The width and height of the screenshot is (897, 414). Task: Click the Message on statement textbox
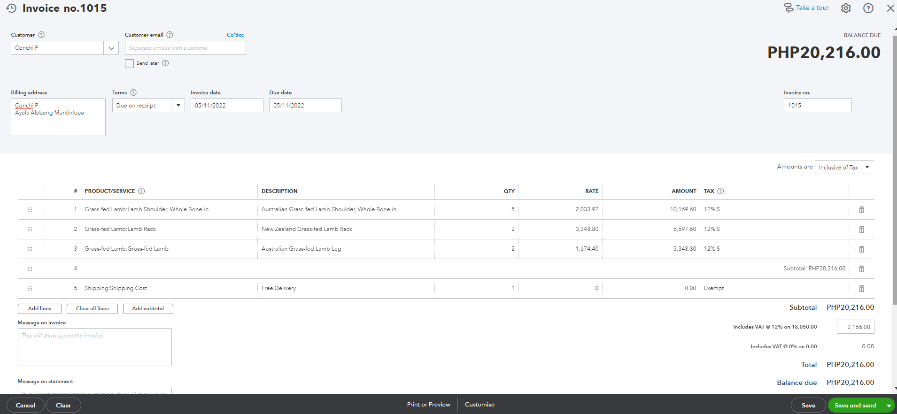point(95,391)
